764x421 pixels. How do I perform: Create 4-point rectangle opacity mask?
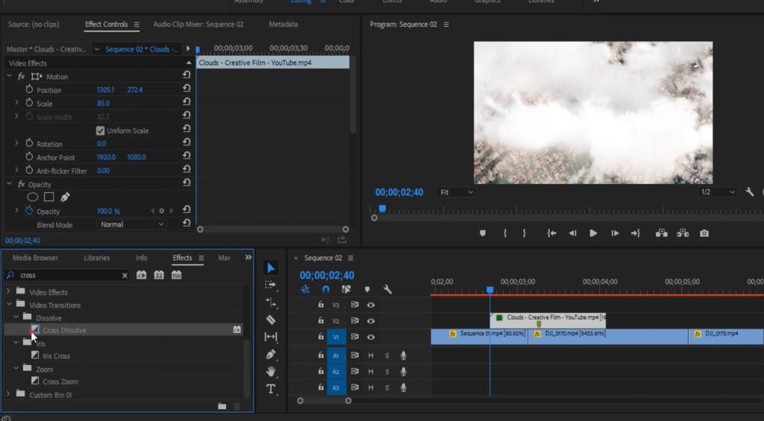pyautogui.click(x=48, y=197)
